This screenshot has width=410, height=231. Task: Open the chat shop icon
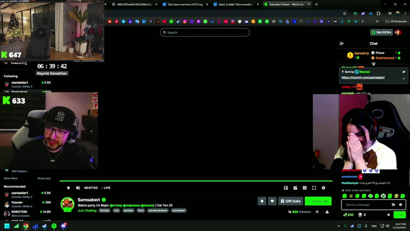point(360,215)
